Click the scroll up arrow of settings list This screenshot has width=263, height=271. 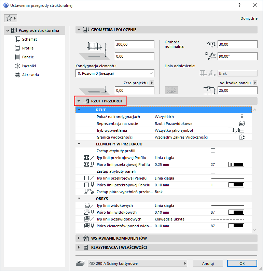point(254,110)
